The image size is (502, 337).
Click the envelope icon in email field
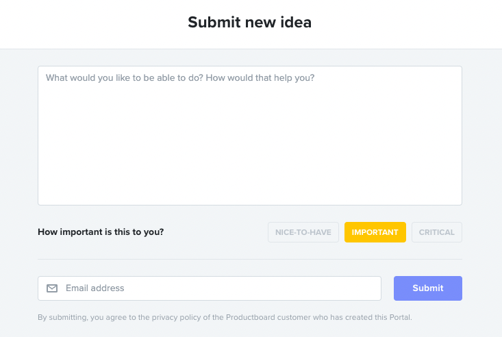[52, 288]
